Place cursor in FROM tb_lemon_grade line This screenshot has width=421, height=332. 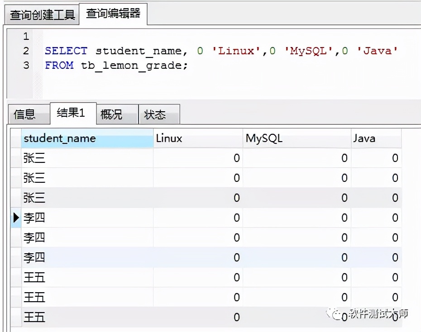(116, 65)
